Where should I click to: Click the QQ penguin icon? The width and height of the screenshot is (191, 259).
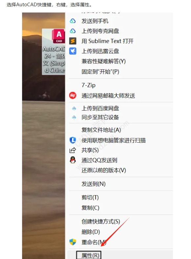(x=73, y=160)
